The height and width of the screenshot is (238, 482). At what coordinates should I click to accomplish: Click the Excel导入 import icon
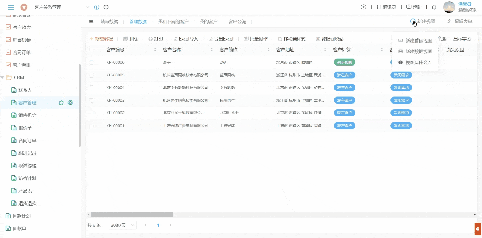[x=186, y=39]
